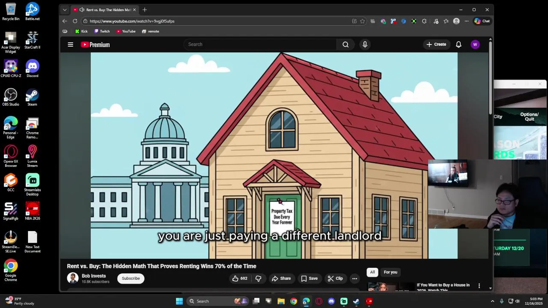Open browser settings and more ellipsis

(467, 21)
